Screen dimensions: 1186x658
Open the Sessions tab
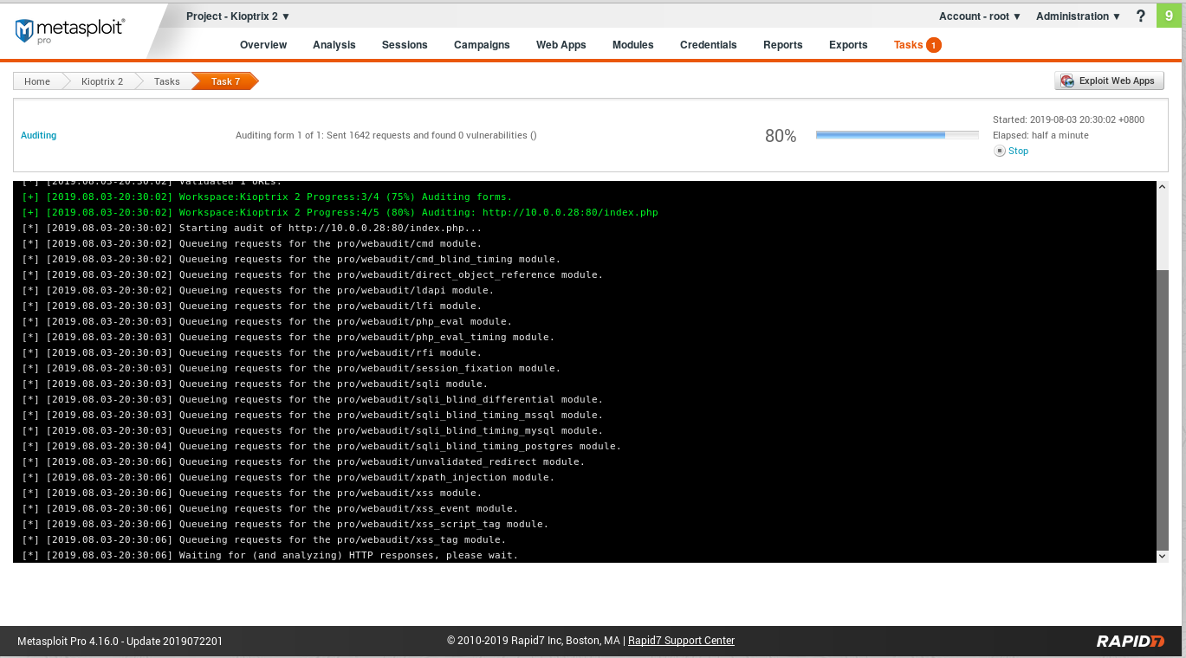point(405,45)
